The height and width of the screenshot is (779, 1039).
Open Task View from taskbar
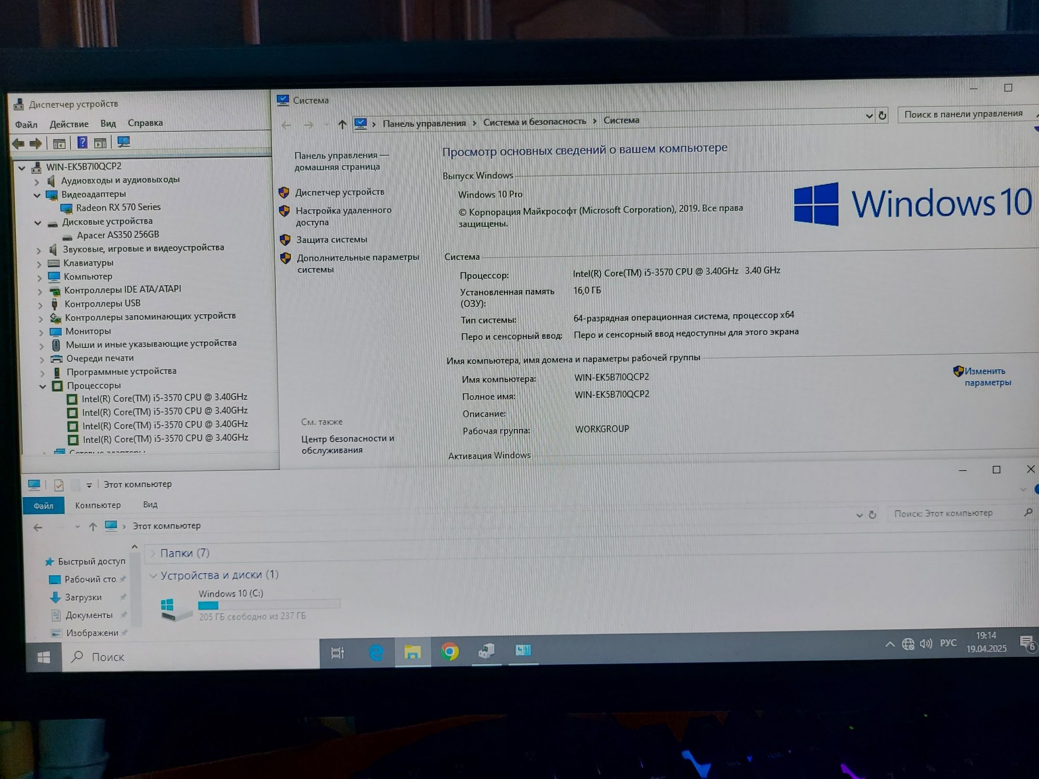point(338,653)
